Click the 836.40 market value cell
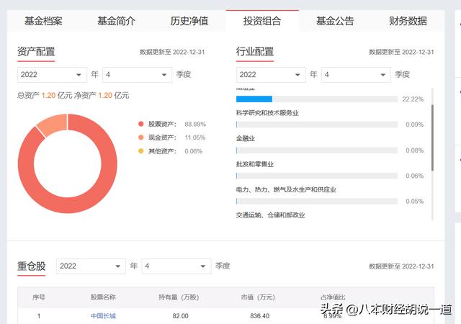This screenshot has height=324, width=461. [x=259, y=316]
